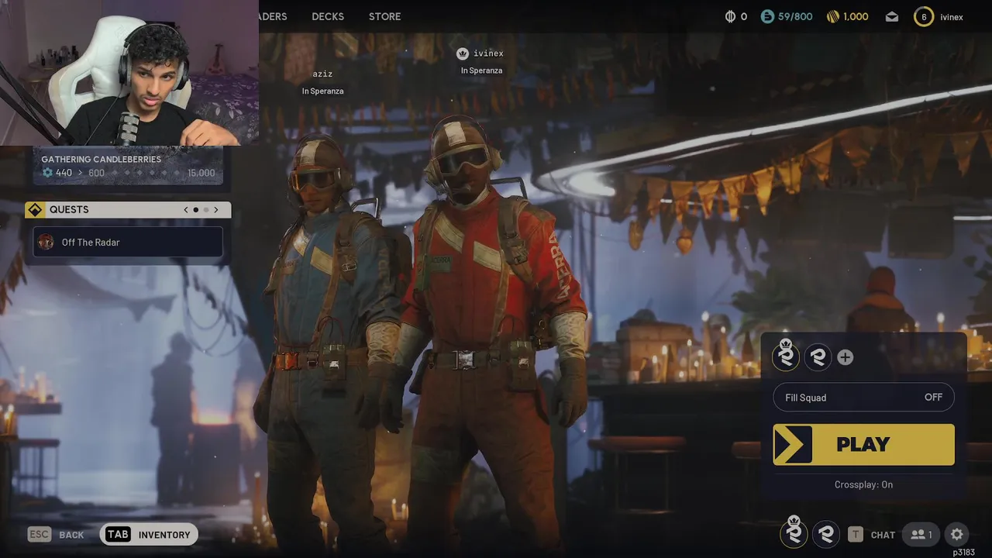Click the Quests header icon
Image resolution: width=992 pixels, height=558 pixels.
click(35, 209)
